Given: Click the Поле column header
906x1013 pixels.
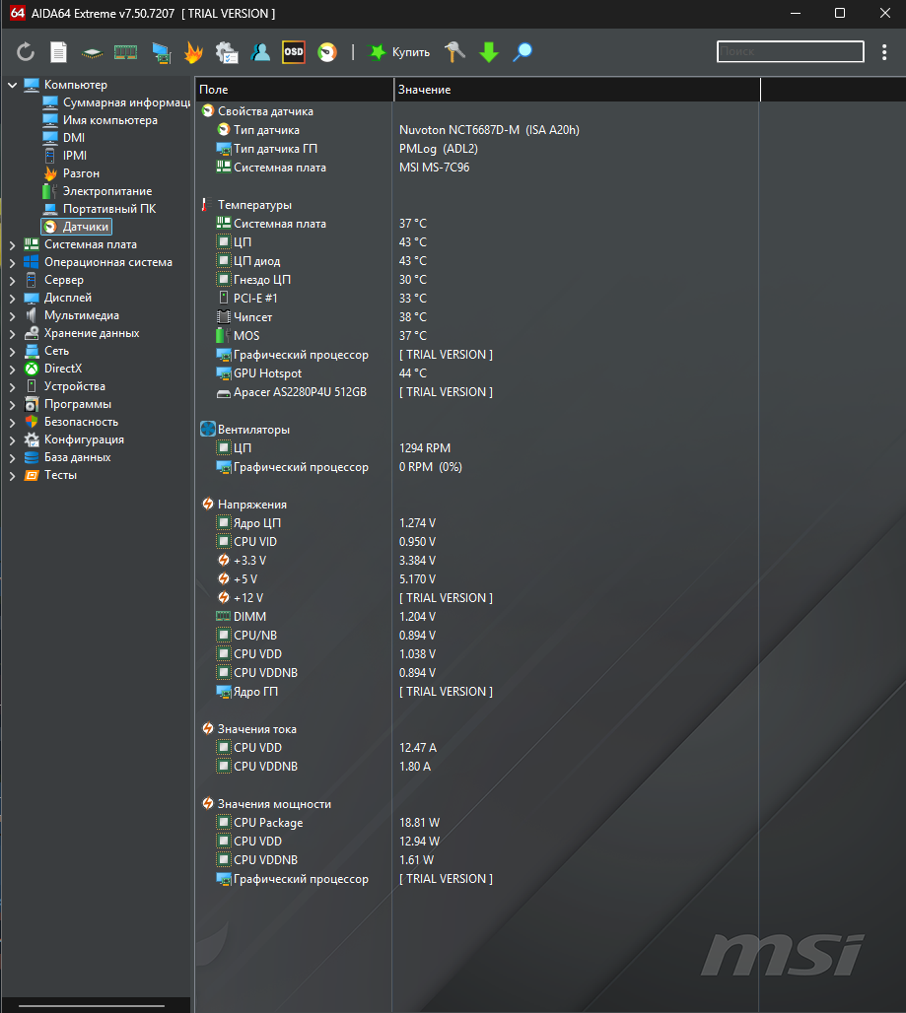Looking at the screenshot, I should pyautogui.click(x=294, y=90).
